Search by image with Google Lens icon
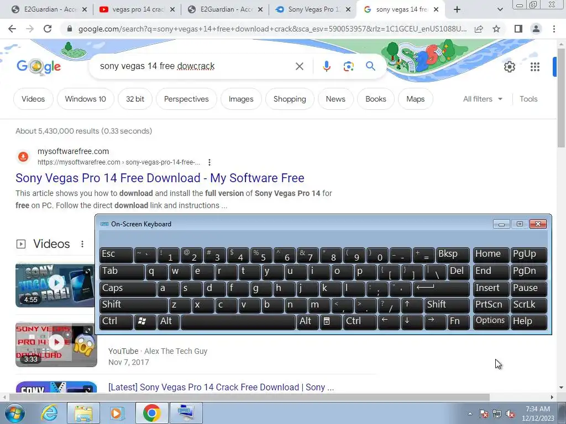Screen dimensions: 566x424 click(348, 66)
